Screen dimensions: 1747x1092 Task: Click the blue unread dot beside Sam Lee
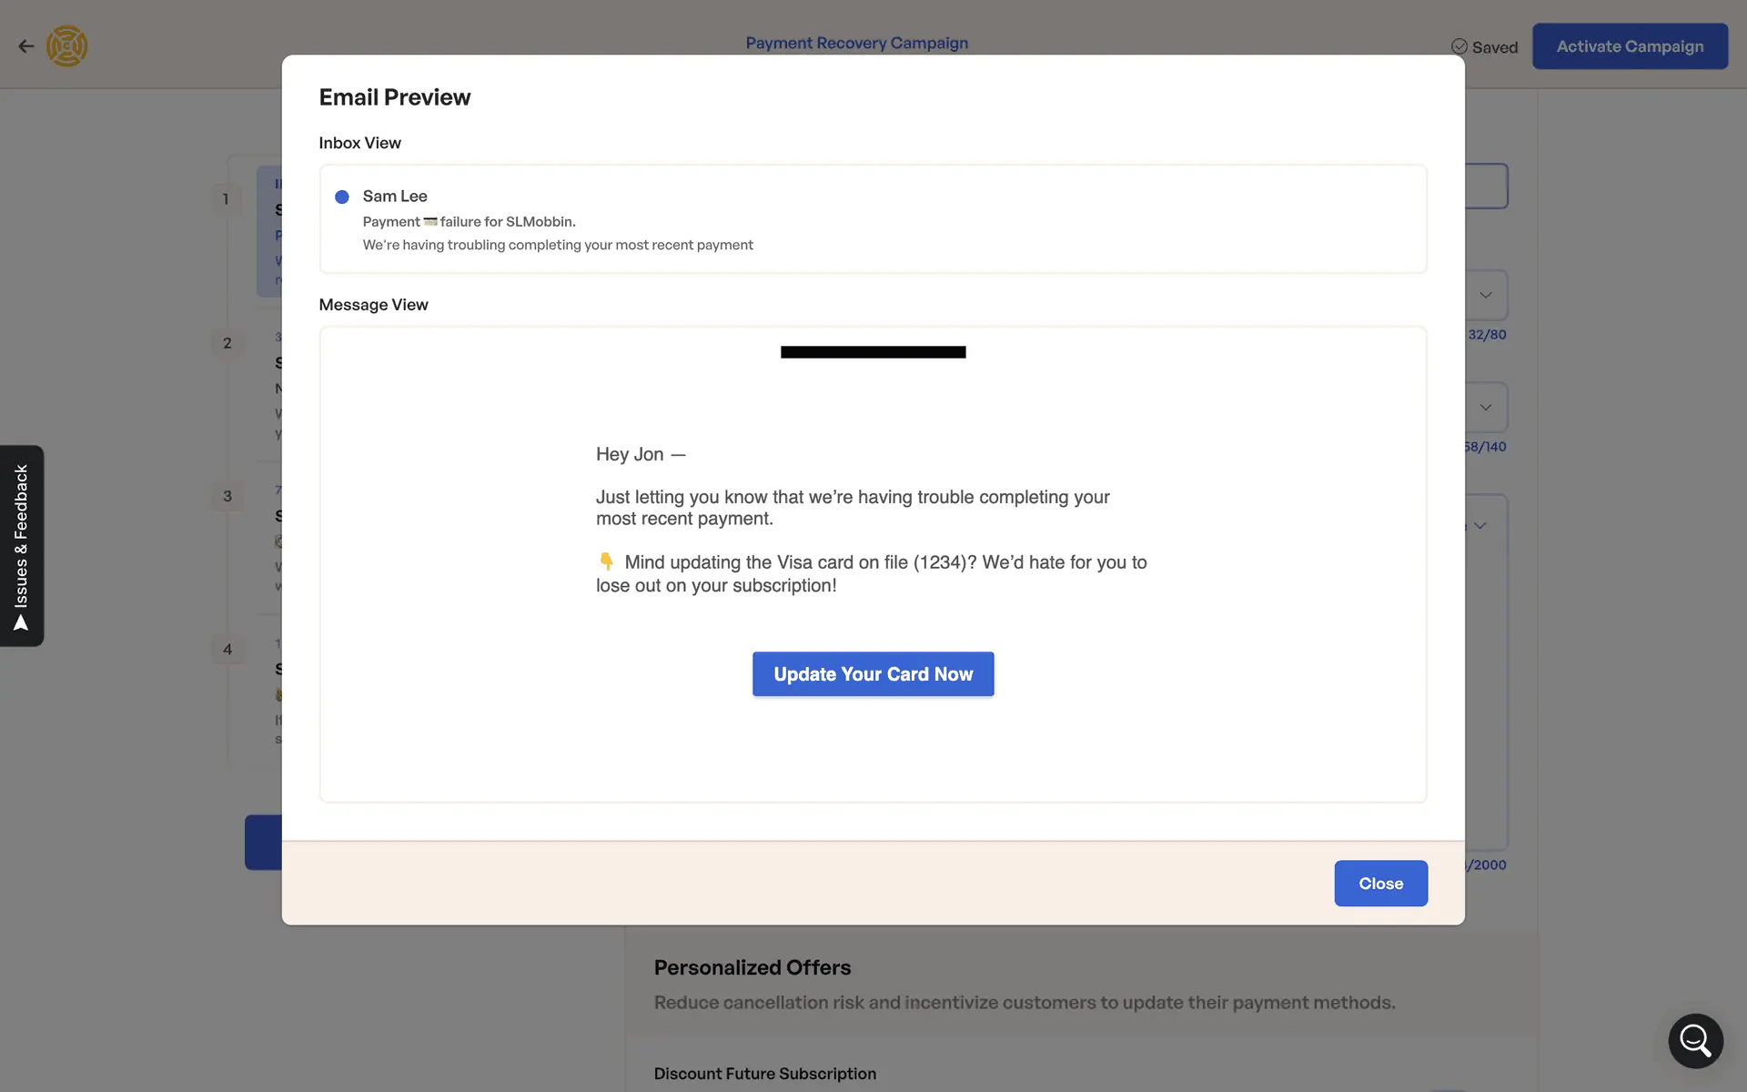tap(342, 197)
